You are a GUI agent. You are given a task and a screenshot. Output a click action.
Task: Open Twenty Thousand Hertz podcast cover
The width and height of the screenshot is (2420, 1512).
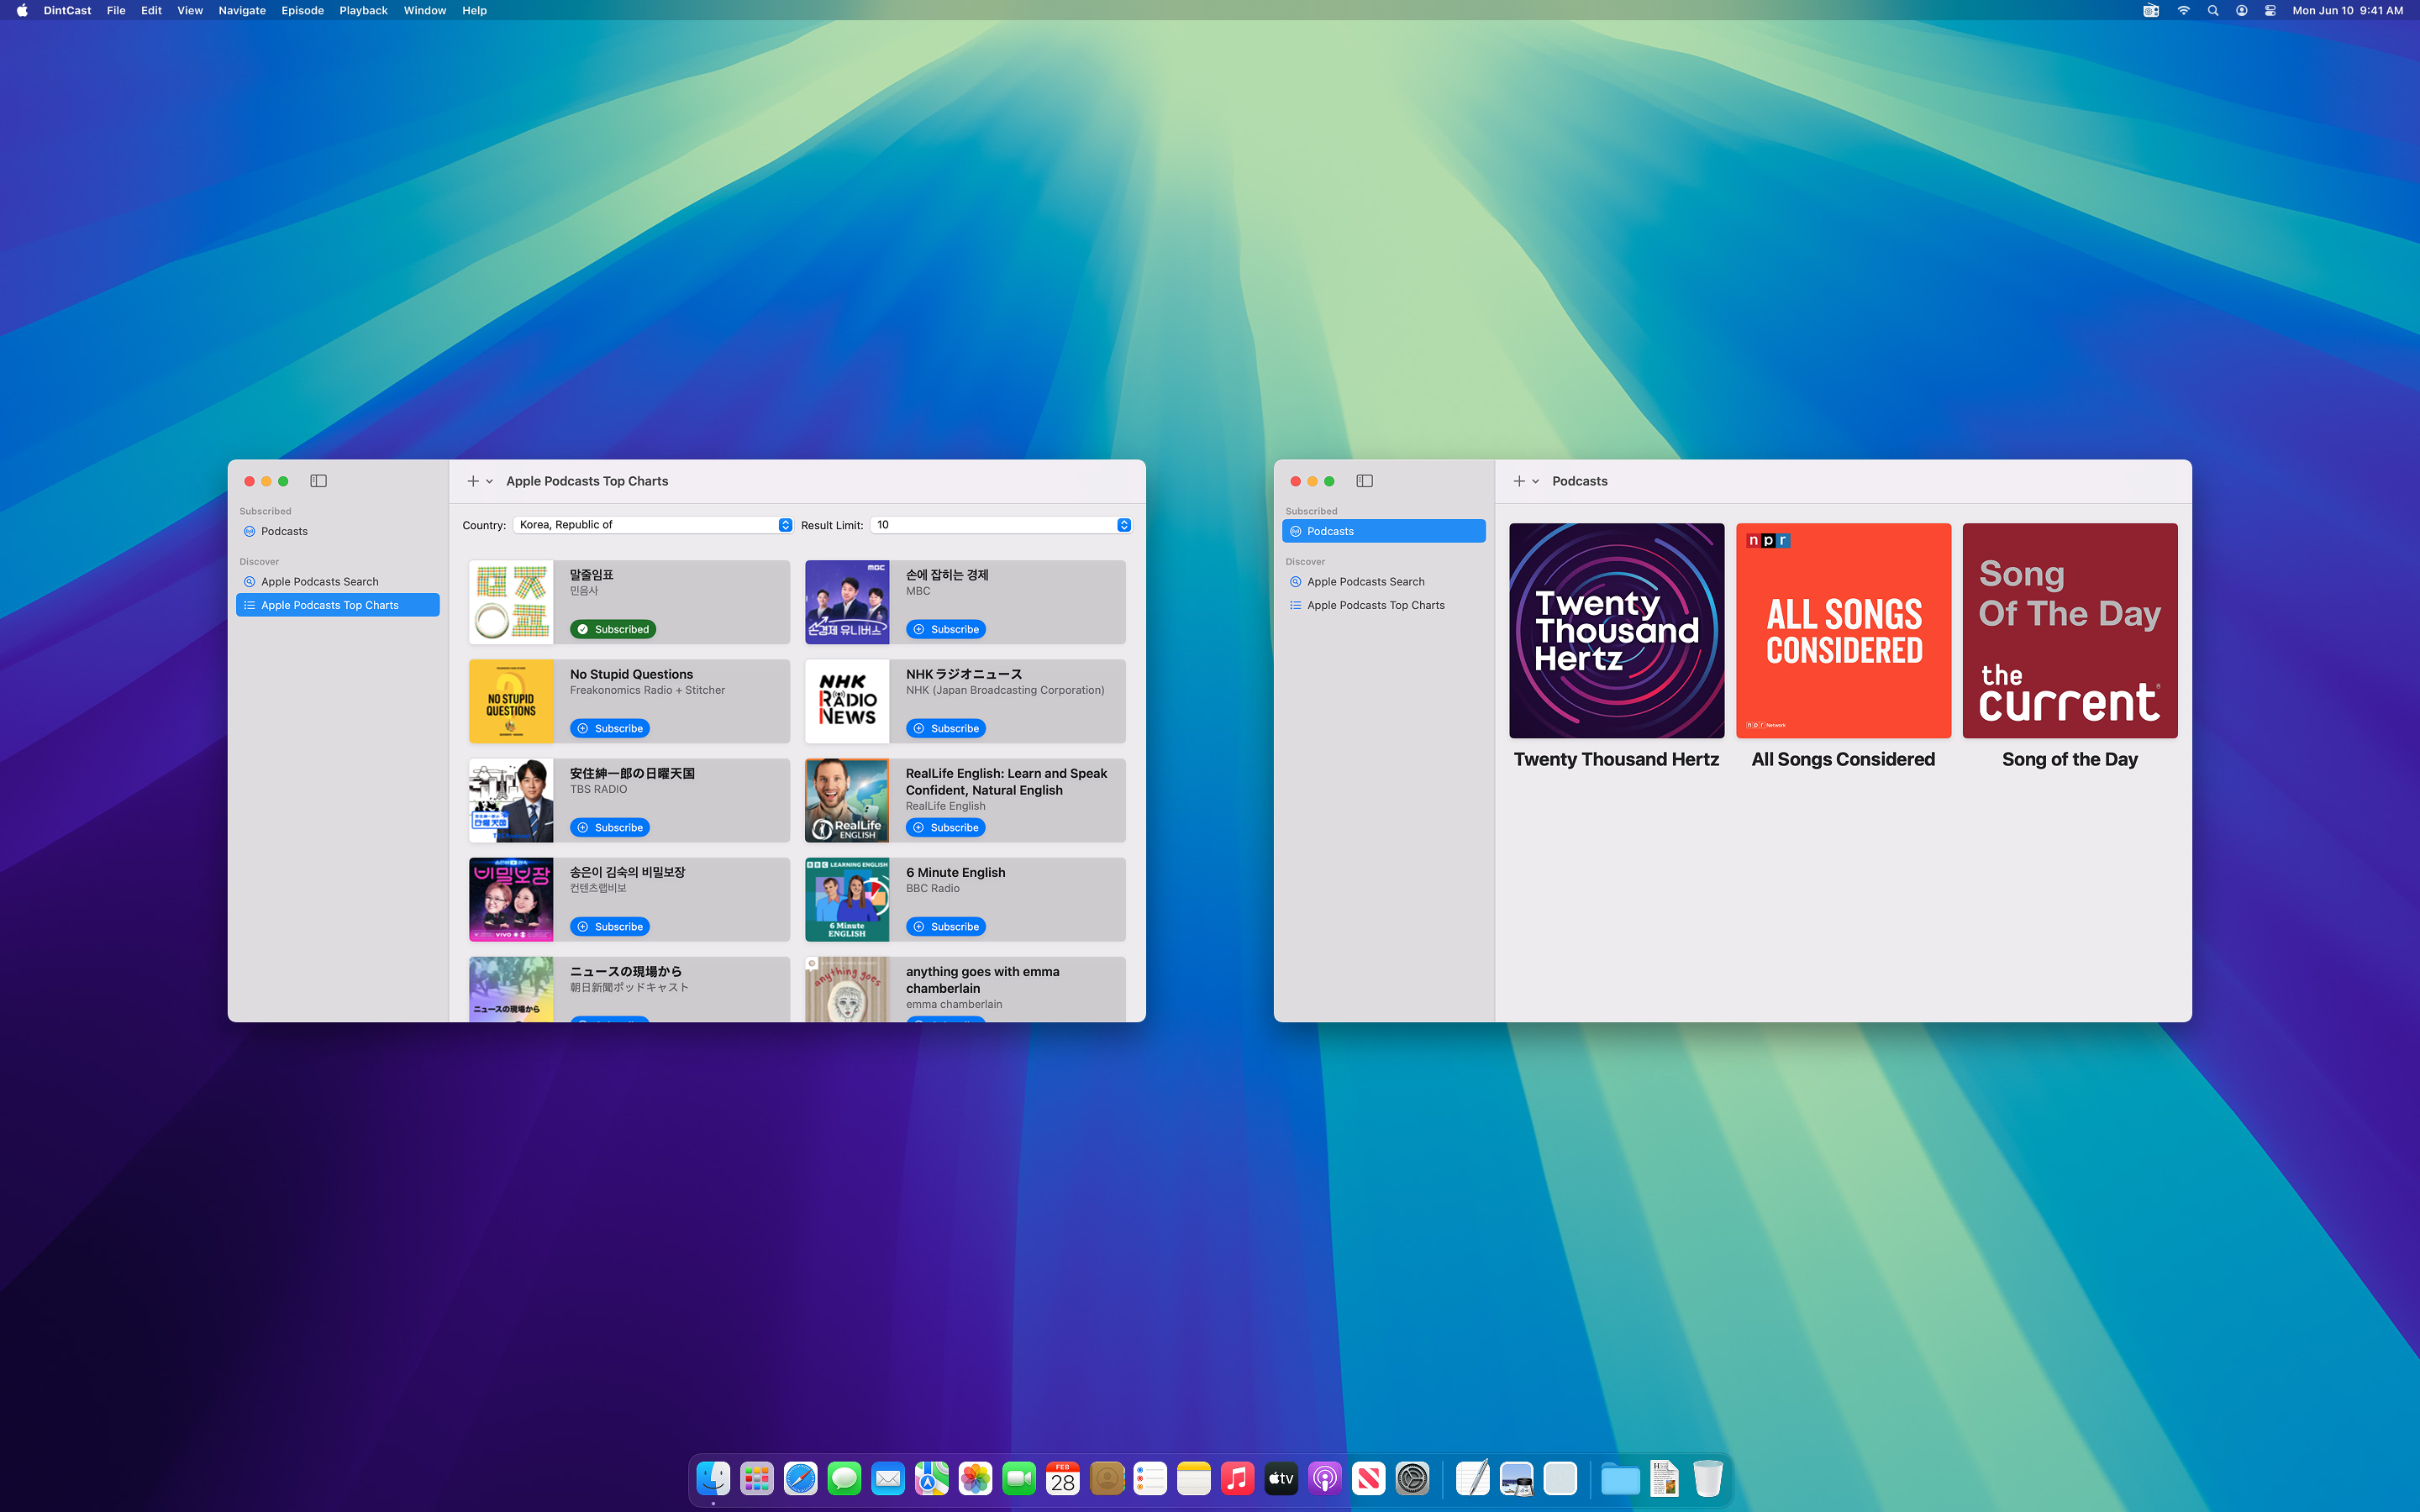(1616, 631)
